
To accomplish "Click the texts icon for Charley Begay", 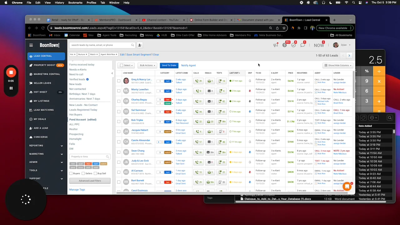I will point(222,101).
